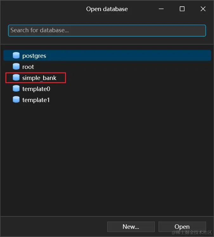Select the root database name
The height and width of the screenshot is (237, 214).
[x=28, y=67]
